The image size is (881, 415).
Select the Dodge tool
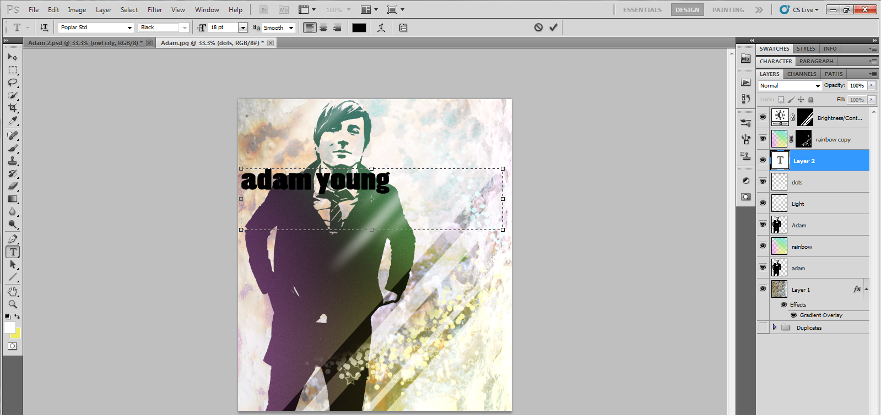pyautogui.click(x=13, y=224)
